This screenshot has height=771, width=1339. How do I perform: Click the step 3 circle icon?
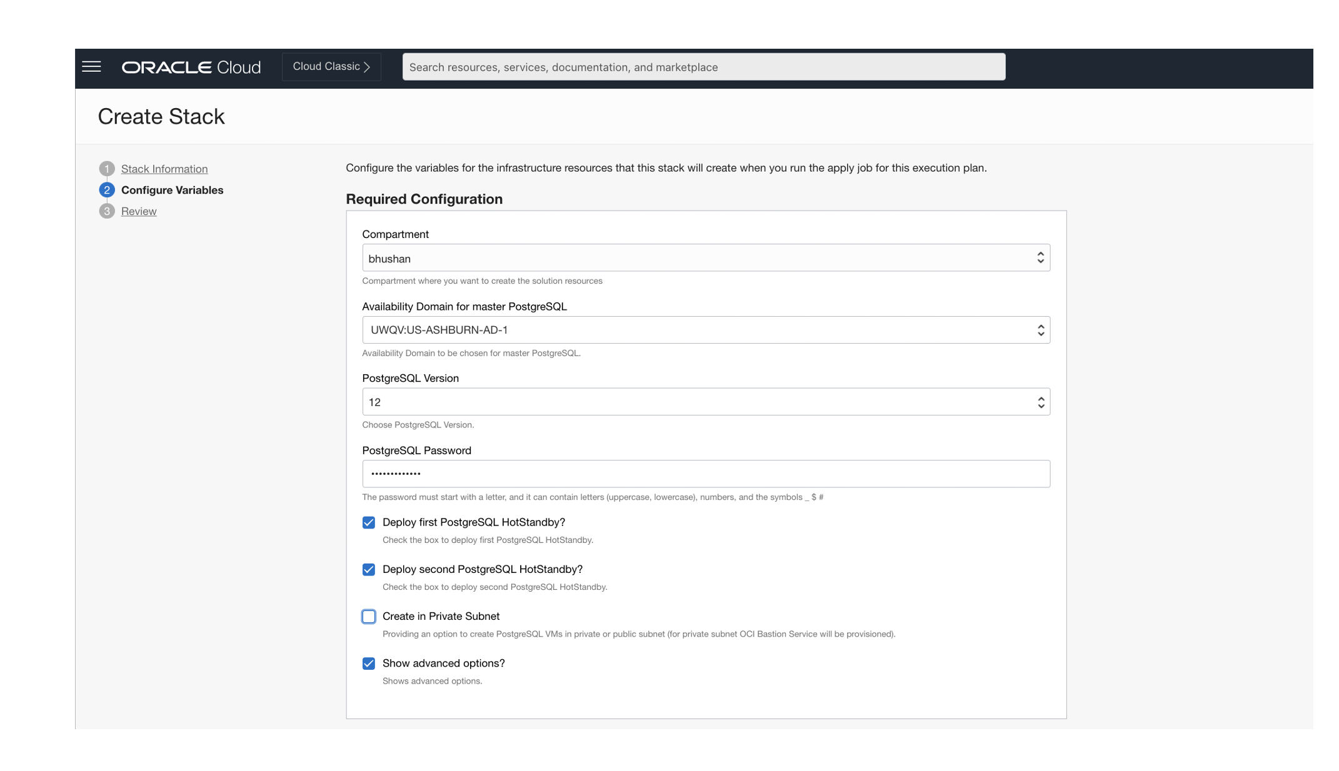107,211
